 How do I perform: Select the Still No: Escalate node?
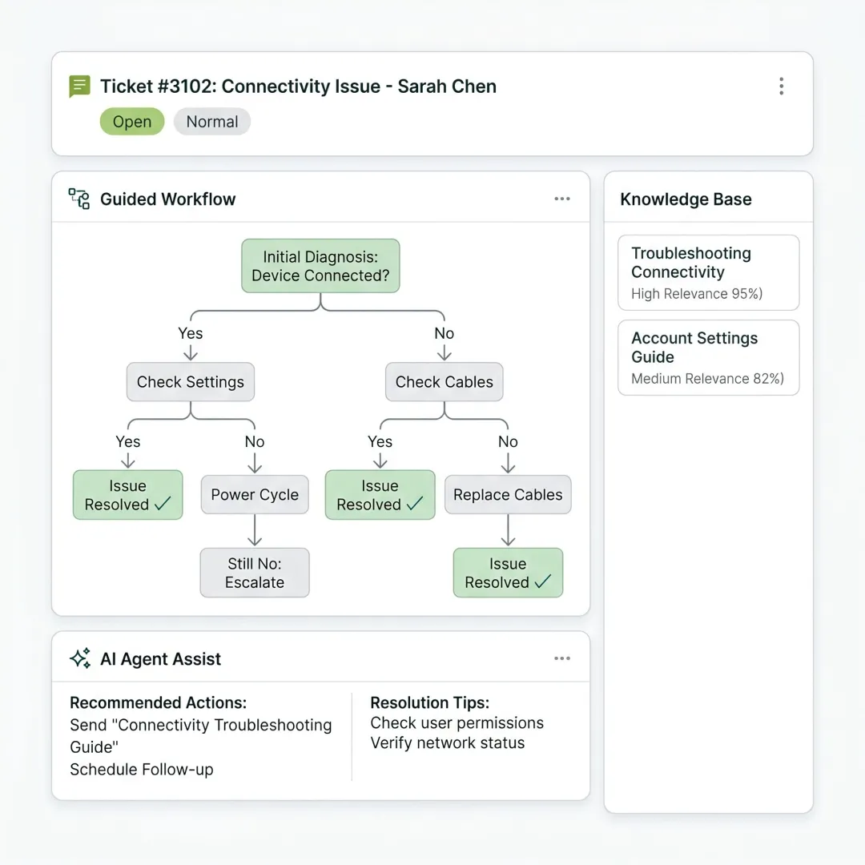(255, 573)
